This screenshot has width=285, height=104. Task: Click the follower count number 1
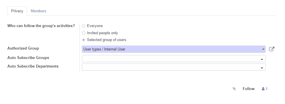coord(267,89)
